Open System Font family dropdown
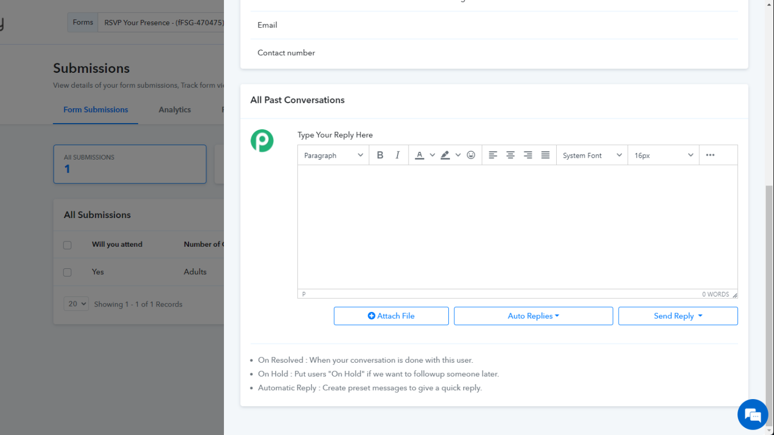 coord(592,155)
